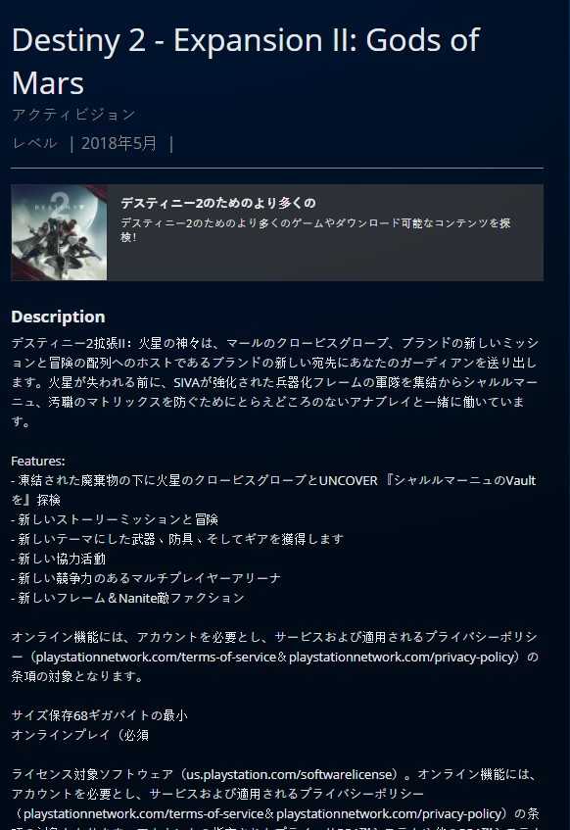Click the マルチプレイヤーアリーナ feature line
The height and width of the screenshot is (830, 570).
point(146,578)
